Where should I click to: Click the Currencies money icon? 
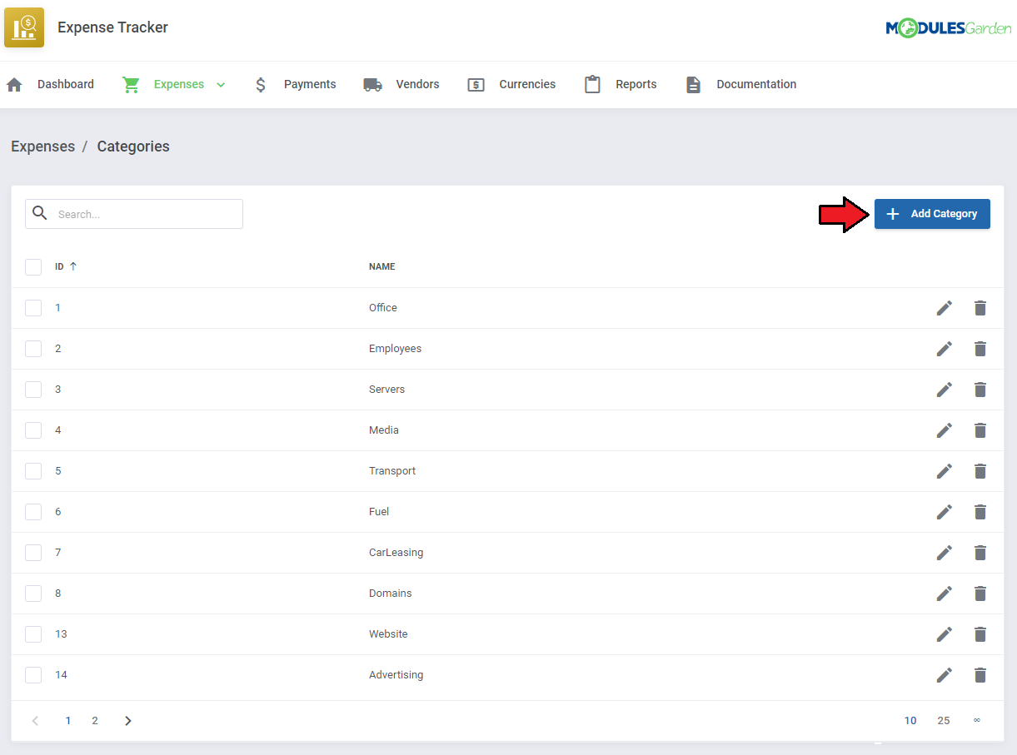(476, 85)
